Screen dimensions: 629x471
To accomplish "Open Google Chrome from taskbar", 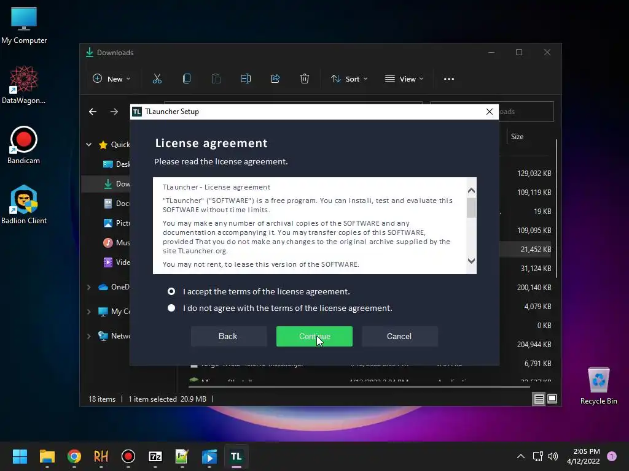I will (74, 456).
